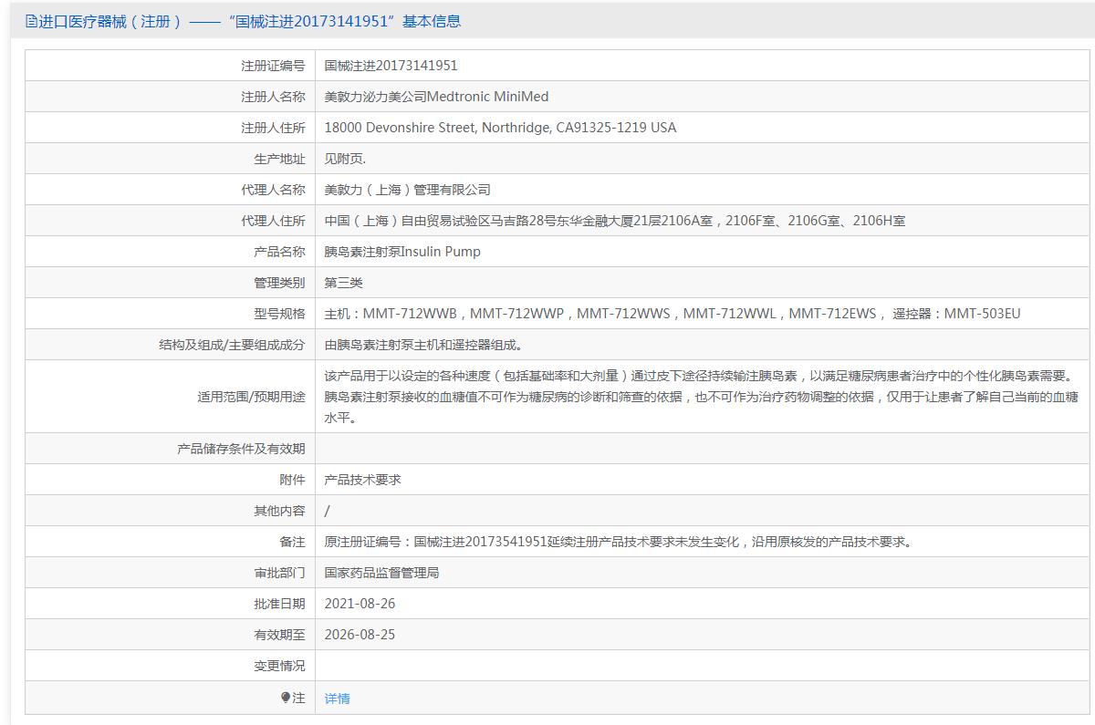Click remark text 原注册证编号：国械注进20173541951
Viewport: 1095px width, 725px height.
[x=620, y=542]
